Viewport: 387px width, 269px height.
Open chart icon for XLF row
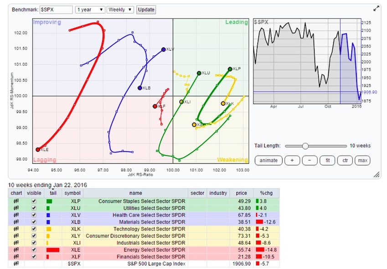16,256
